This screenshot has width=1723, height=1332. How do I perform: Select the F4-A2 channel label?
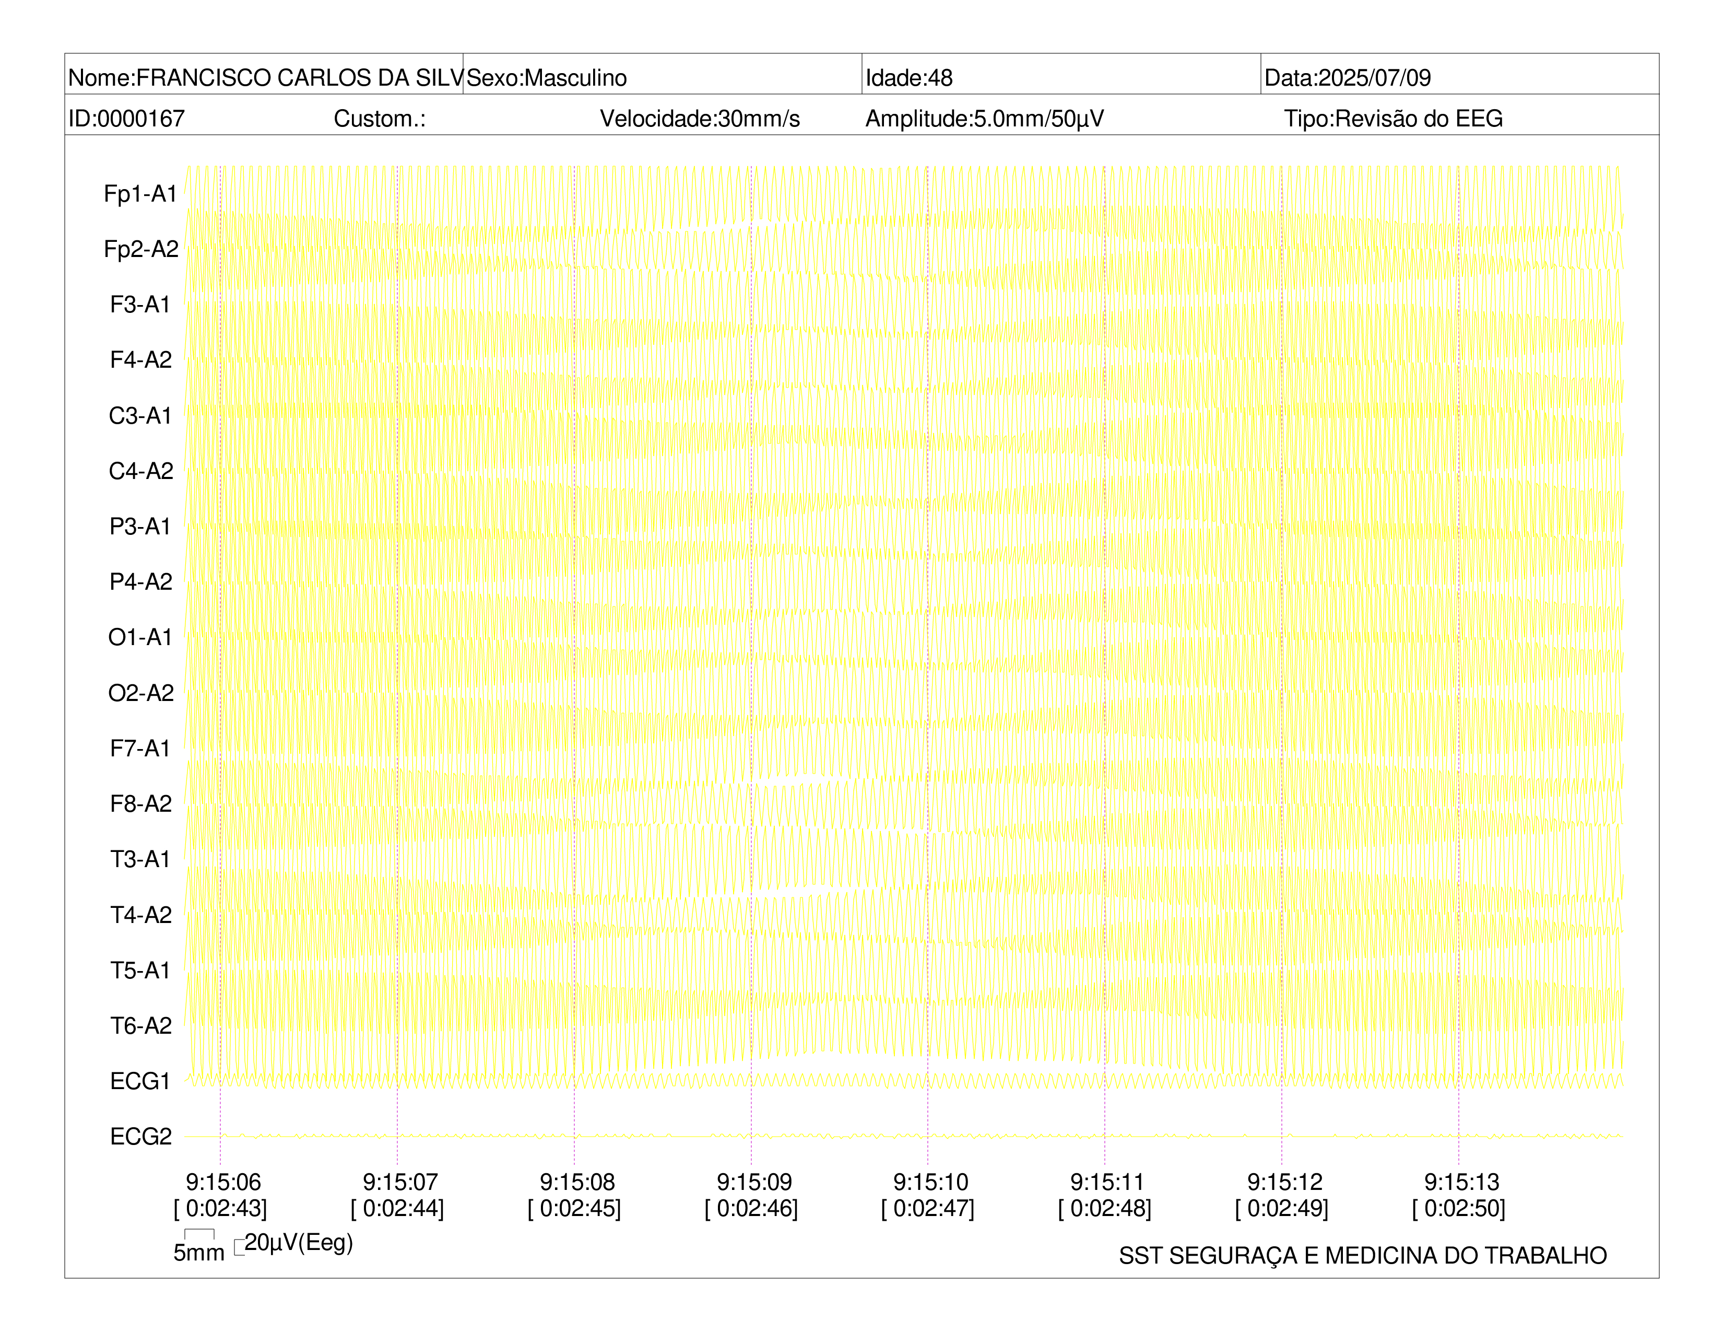(140, 360)
